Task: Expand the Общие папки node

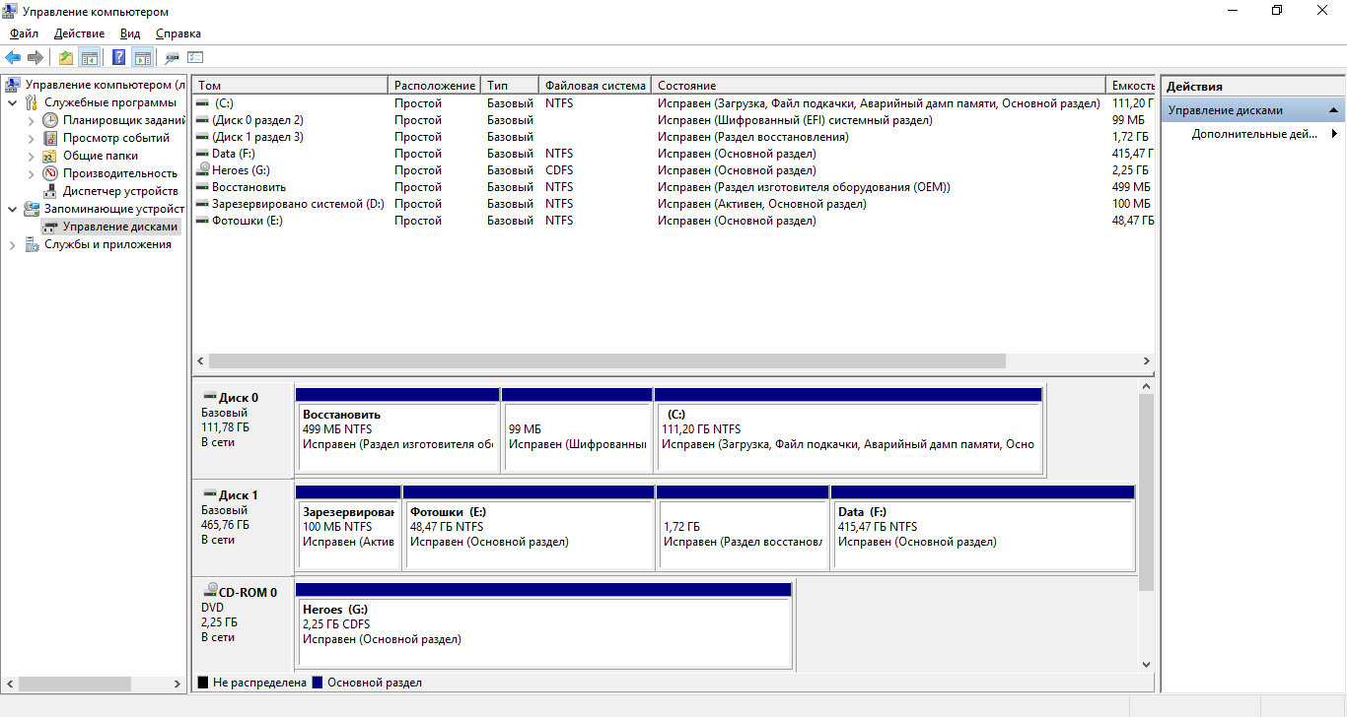Action: [x=31, y=156]
